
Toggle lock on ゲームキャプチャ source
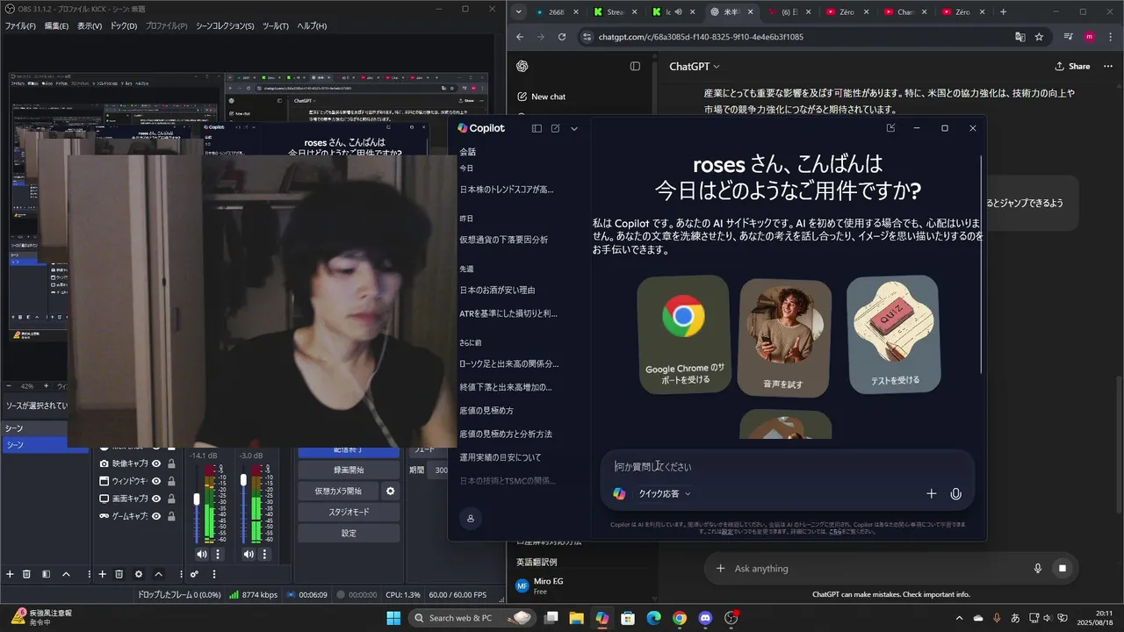(x=171, y=516)
